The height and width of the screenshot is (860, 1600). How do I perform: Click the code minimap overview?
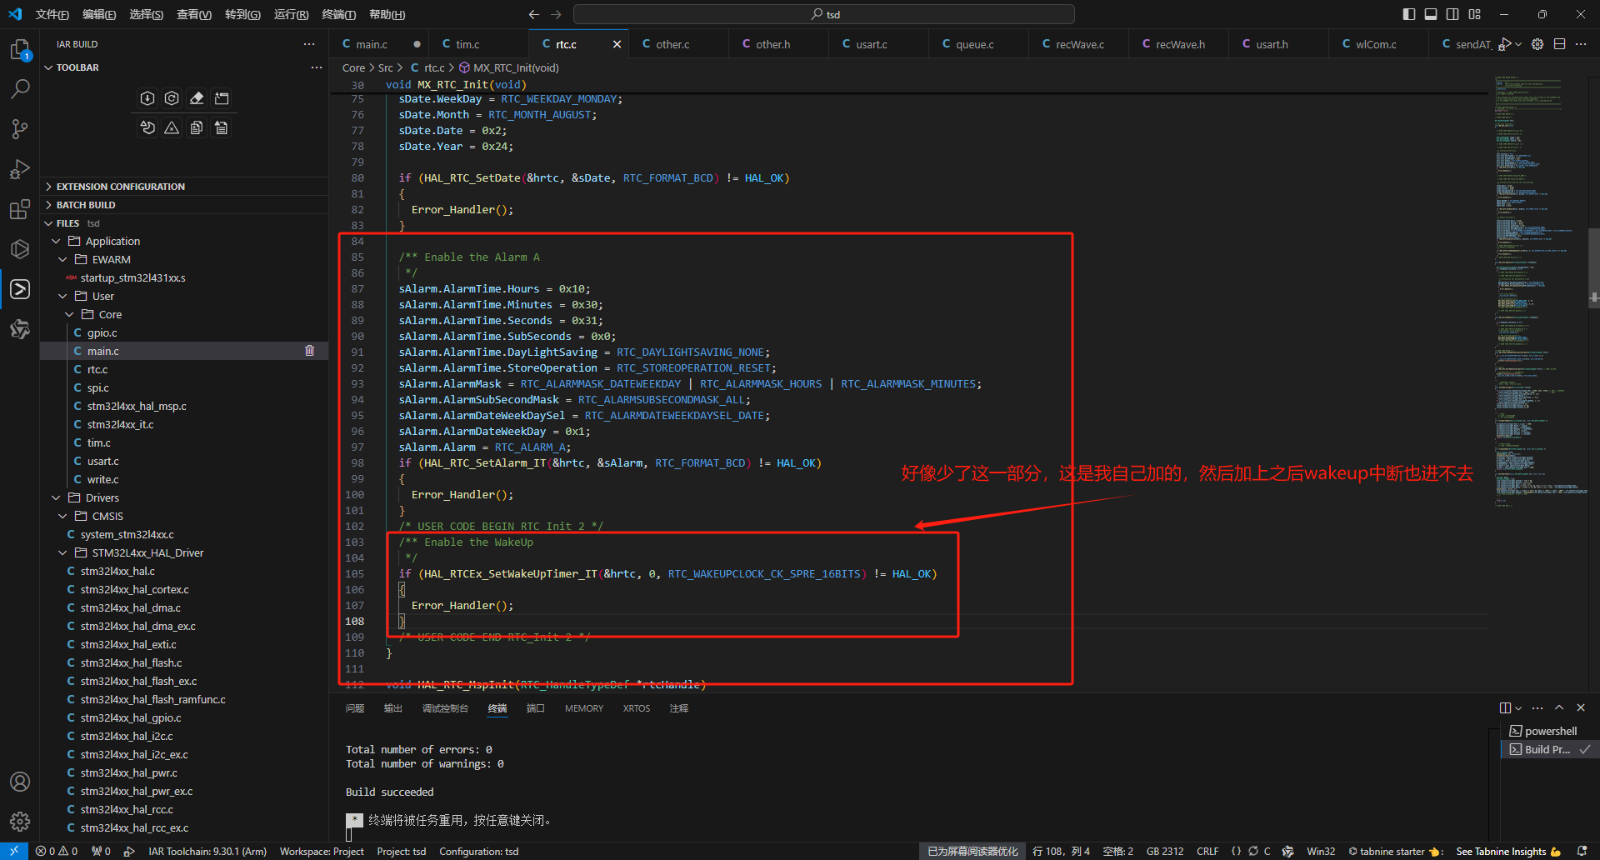coord(1540,292)
